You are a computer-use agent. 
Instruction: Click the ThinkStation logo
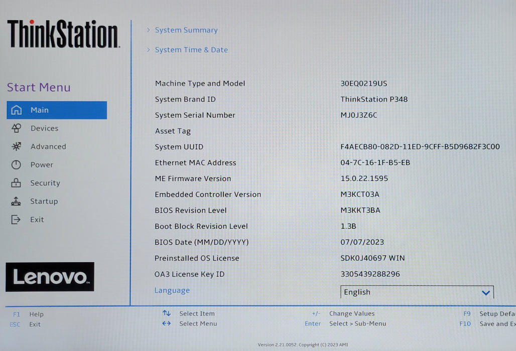click(64, 34)
